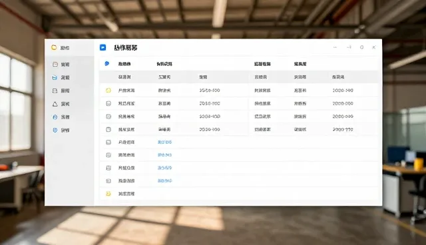The width and height of the screenshot is (426, 245).
Task: Click the gray icon in sixth data row
Action: pyautogui.click(x=108, y=155)
